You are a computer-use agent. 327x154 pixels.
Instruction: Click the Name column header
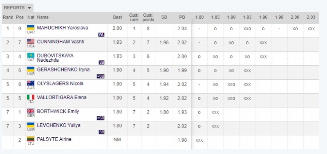tap(43, 17)
